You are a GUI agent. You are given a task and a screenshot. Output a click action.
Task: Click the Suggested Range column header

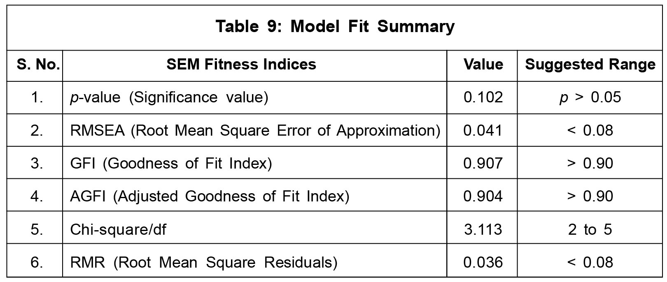point(590,65)
